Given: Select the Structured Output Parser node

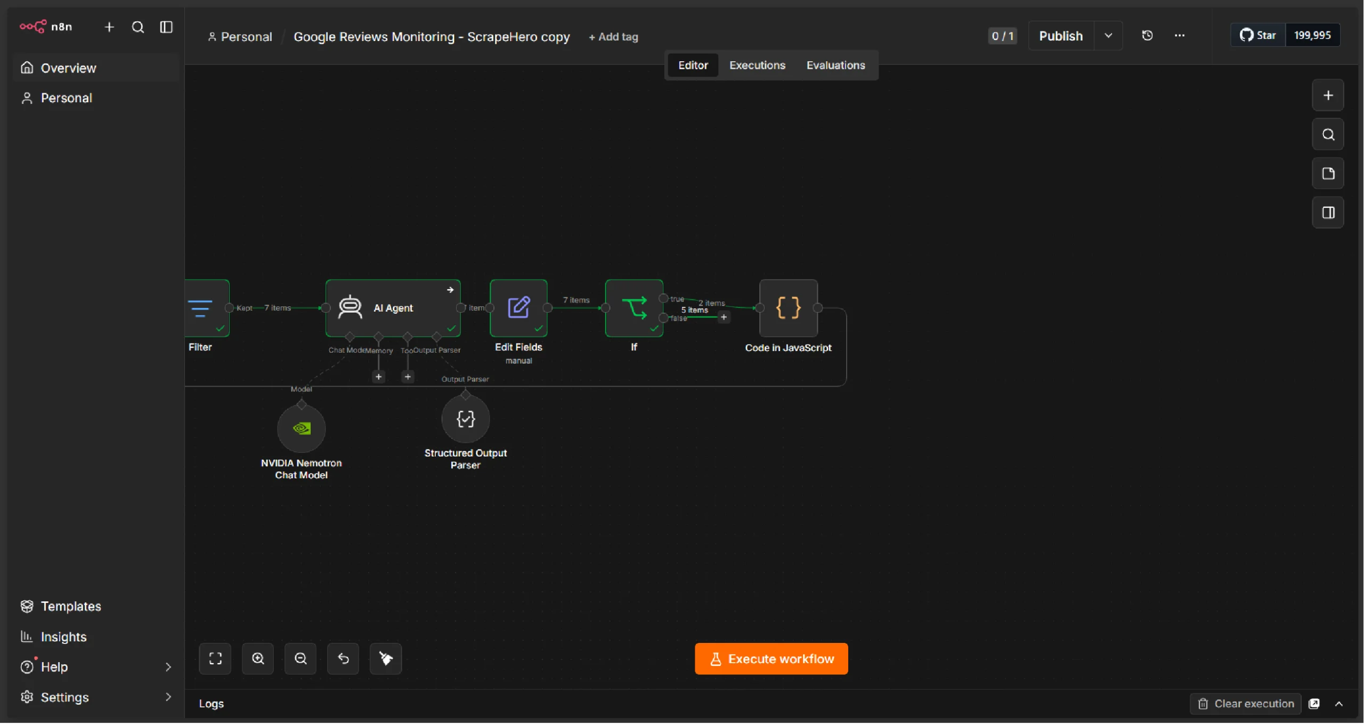Looking at the screenshot, I should pos(466,419).
